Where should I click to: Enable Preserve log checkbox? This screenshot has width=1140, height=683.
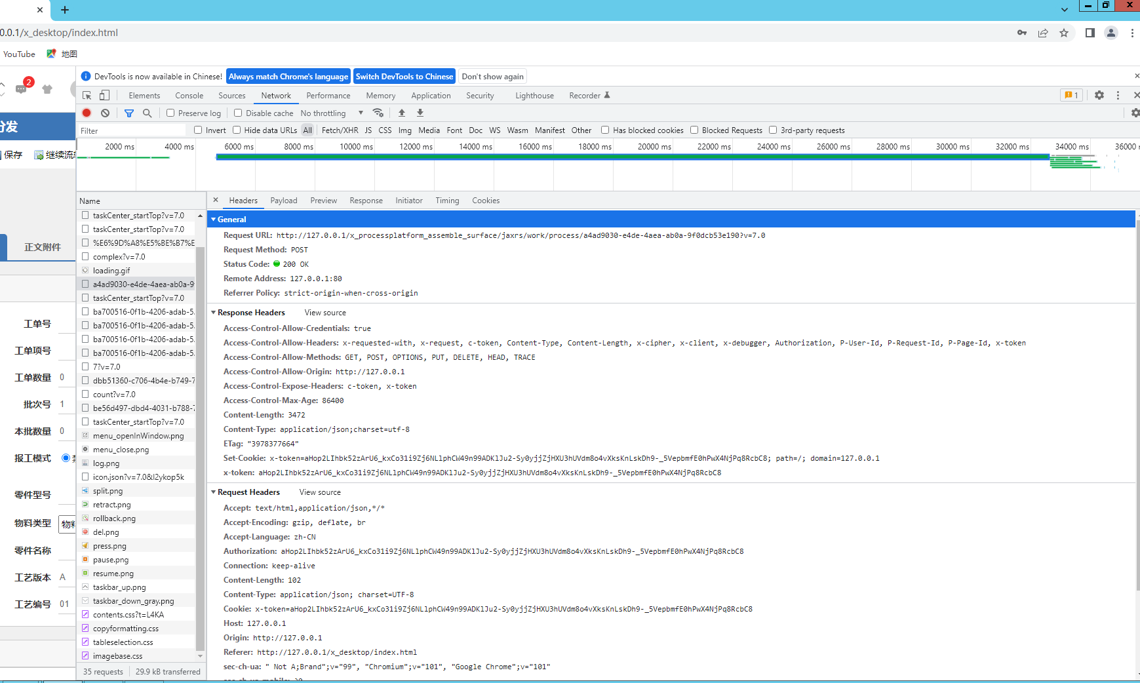[170, 113]
